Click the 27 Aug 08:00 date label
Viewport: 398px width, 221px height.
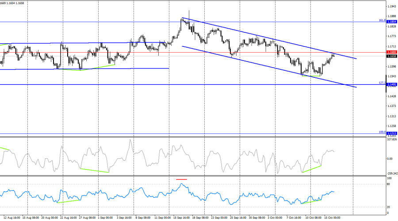pyautogui.click(x=87, y=218)
